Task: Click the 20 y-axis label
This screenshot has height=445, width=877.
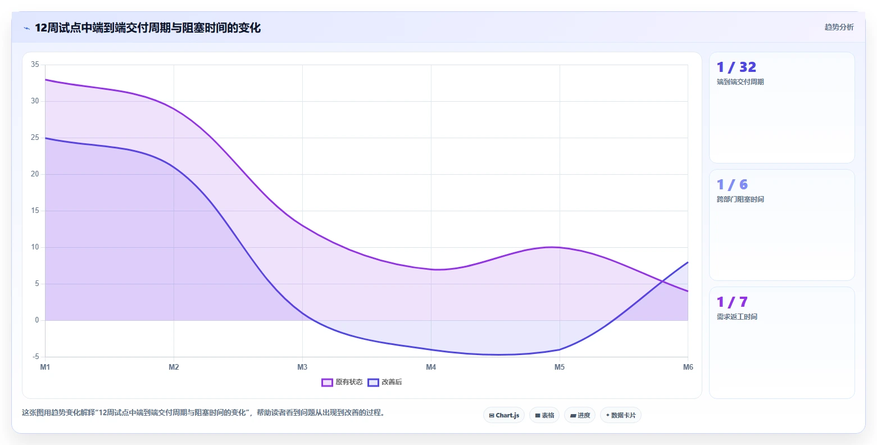Action: click(35, 174)
